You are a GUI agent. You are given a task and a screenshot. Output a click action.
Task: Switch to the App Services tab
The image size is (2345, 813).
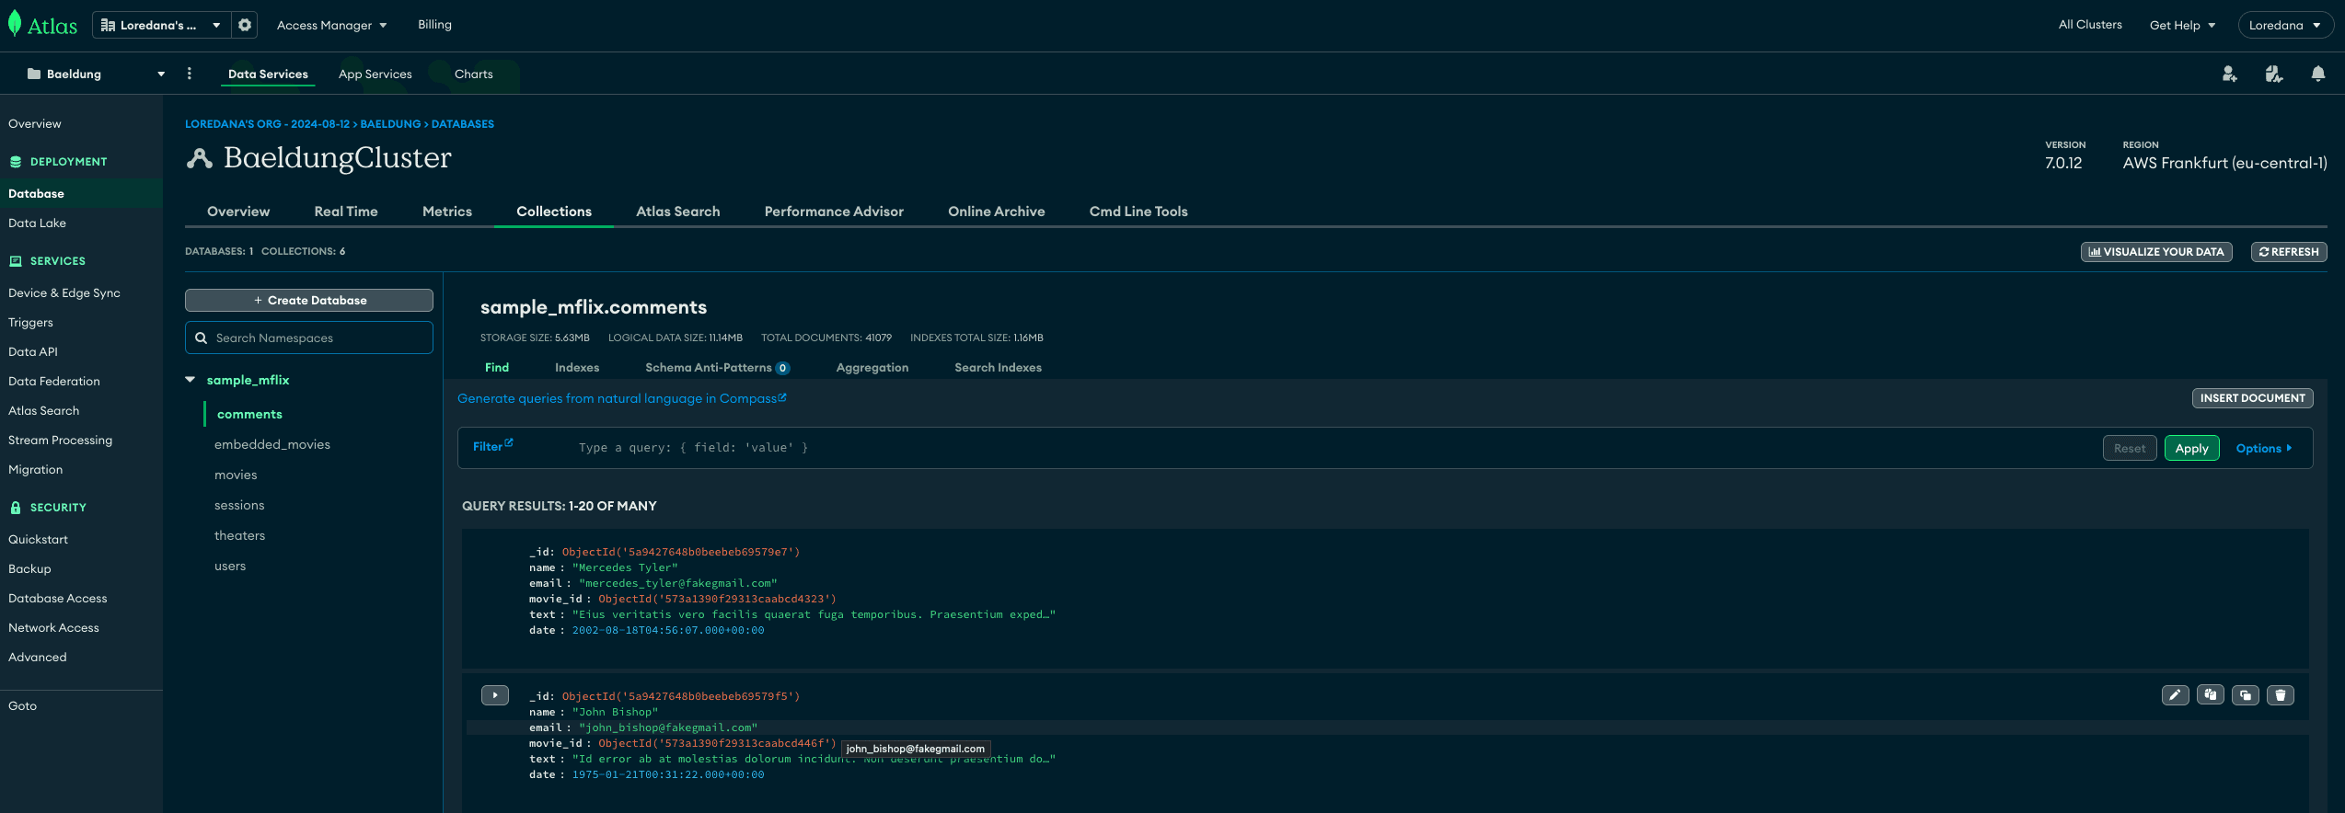click(x=375, y=74)
